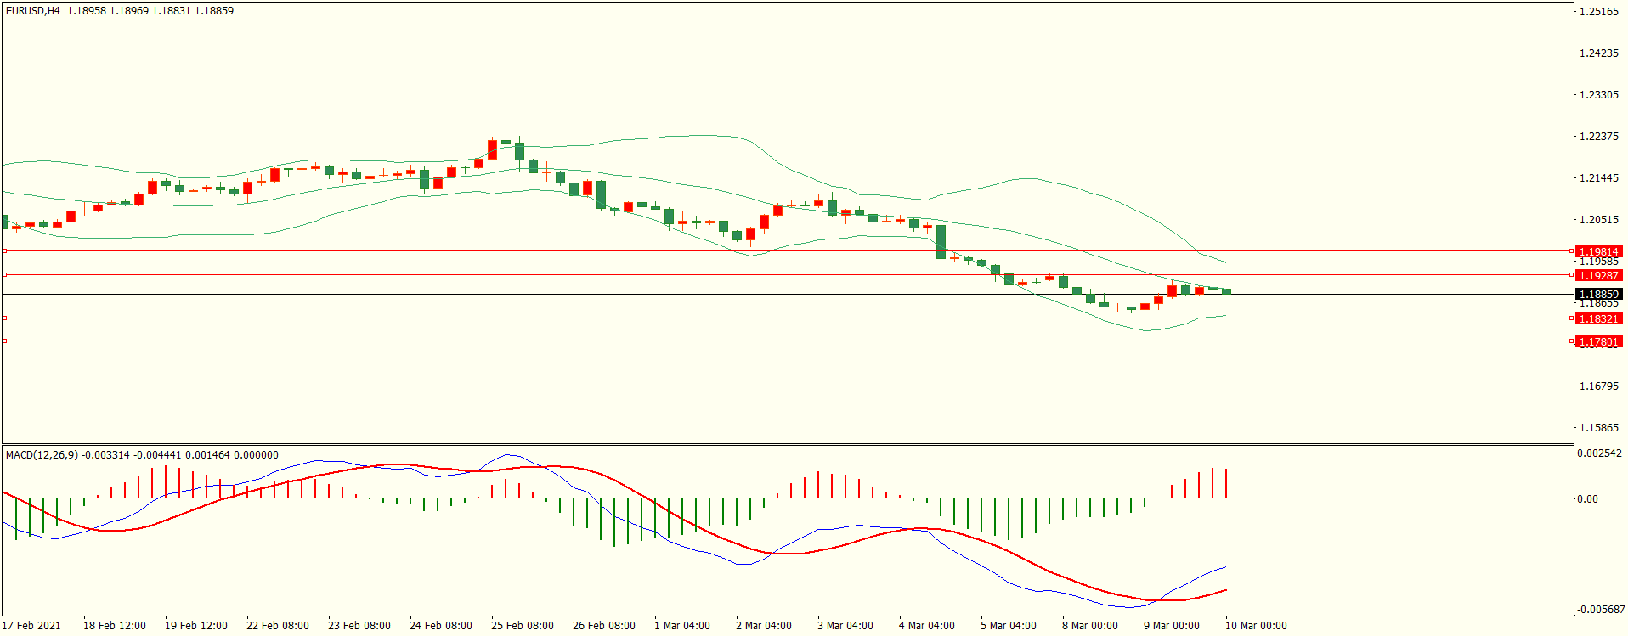Click the 10 Mar 00:00 time axis label

[x=1255, y=626]
